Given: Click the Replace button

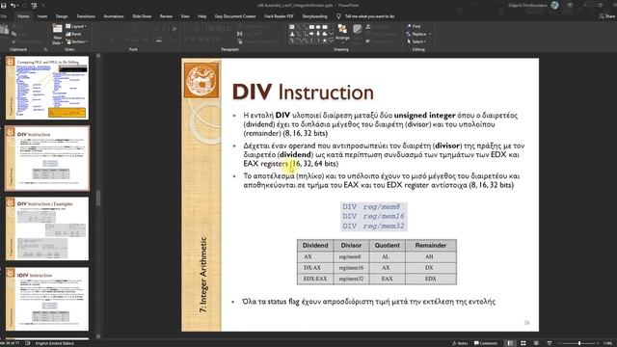Looking at the screenshot, I should [x=416, y=35].
